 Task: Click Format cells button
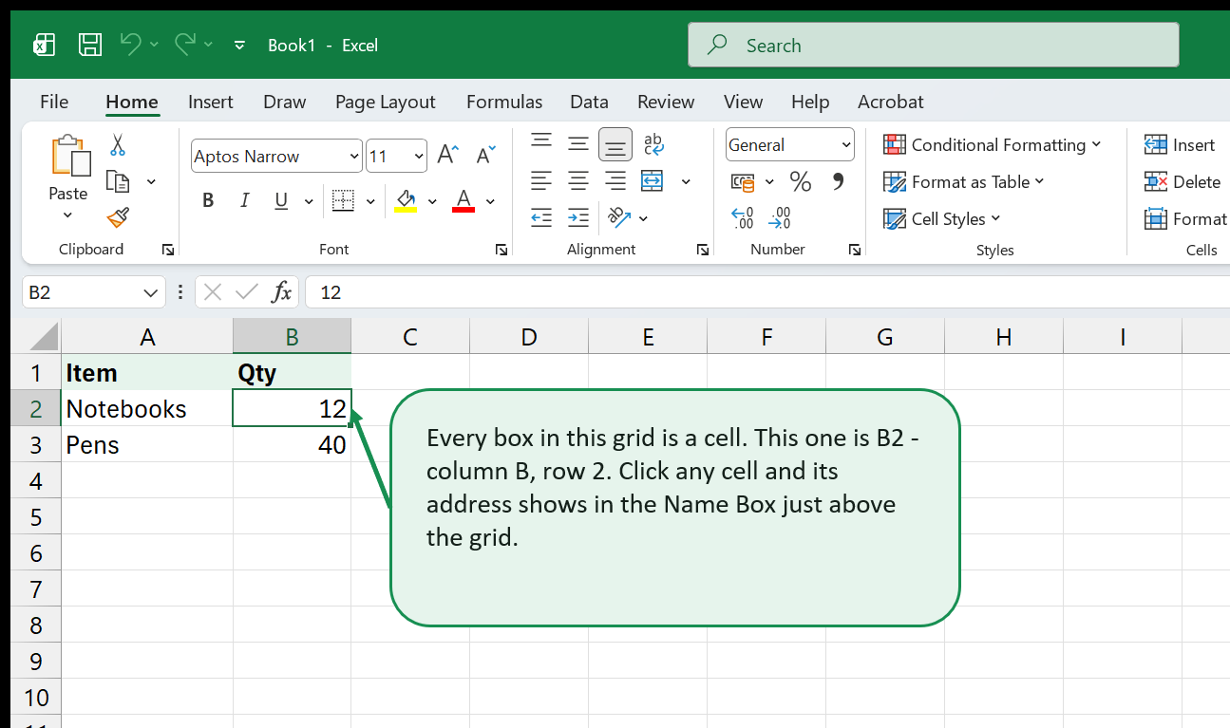point(1186,218)
